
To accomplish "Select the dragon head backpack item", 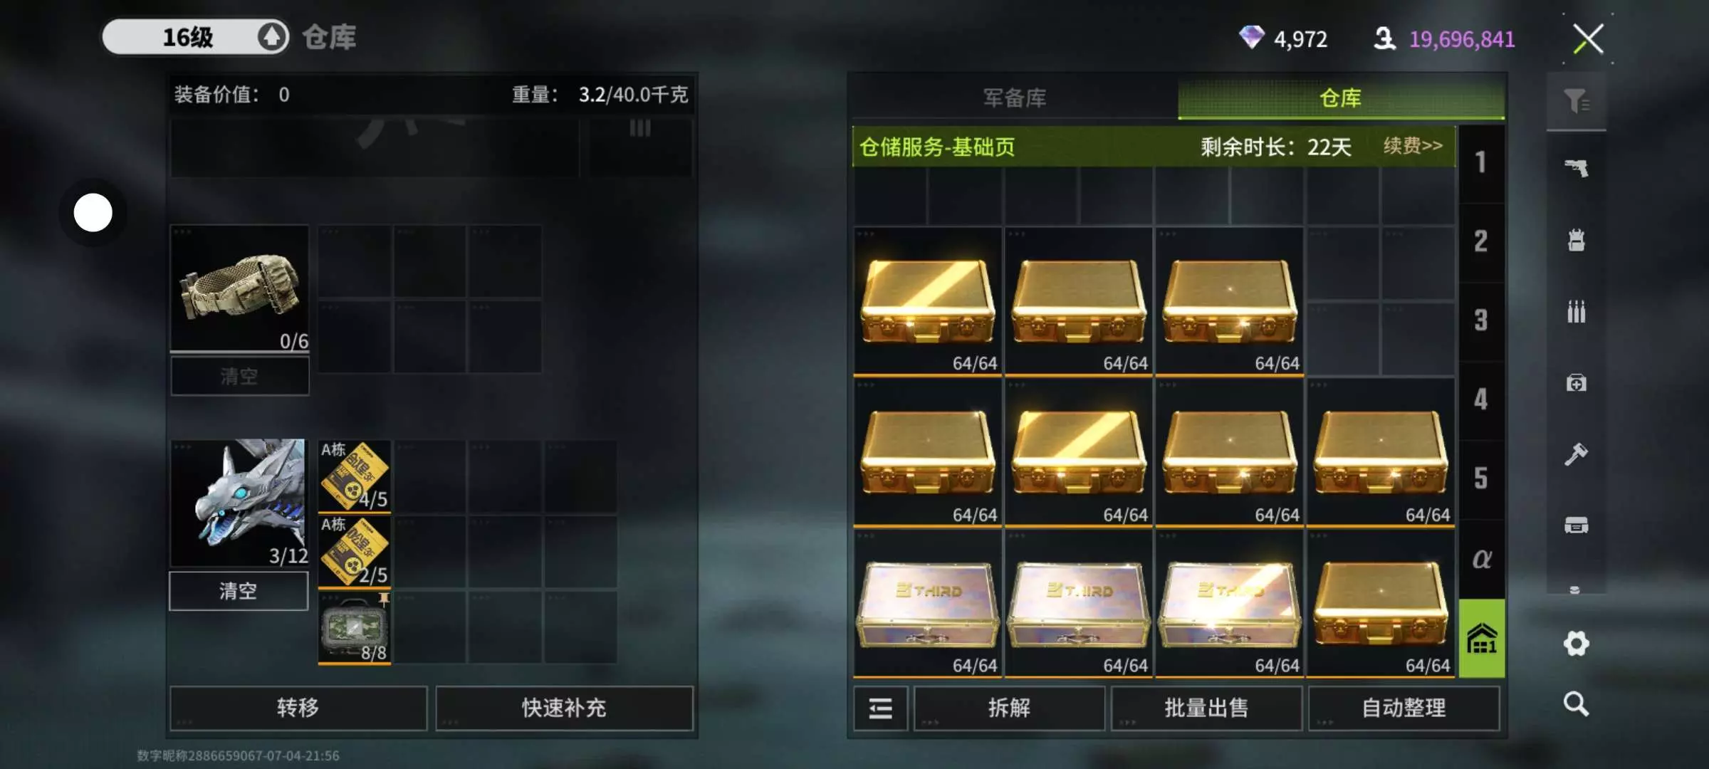I will (x=239, y=503).
